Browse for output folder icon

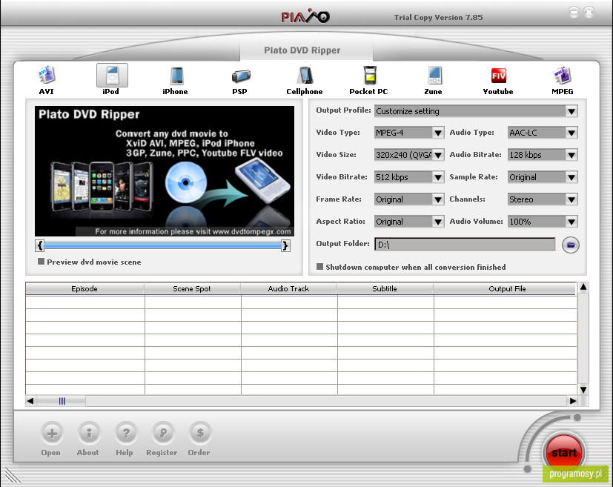[x=571, y=245]
